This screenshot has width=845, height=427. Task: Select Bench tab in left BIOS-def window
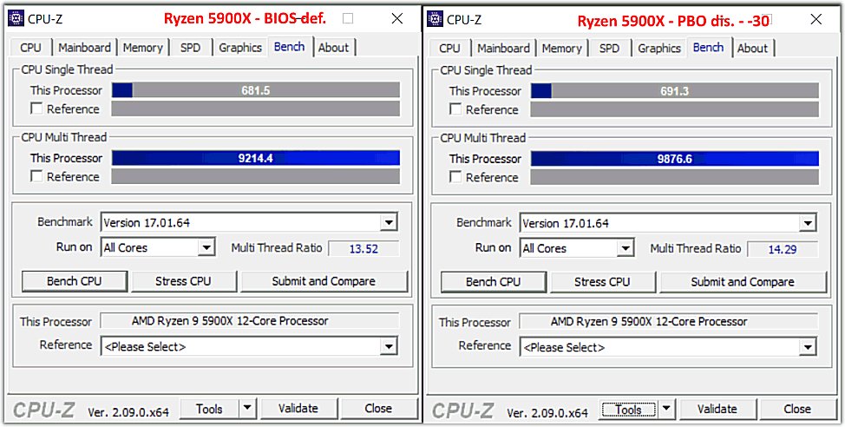tap(290, 46)
